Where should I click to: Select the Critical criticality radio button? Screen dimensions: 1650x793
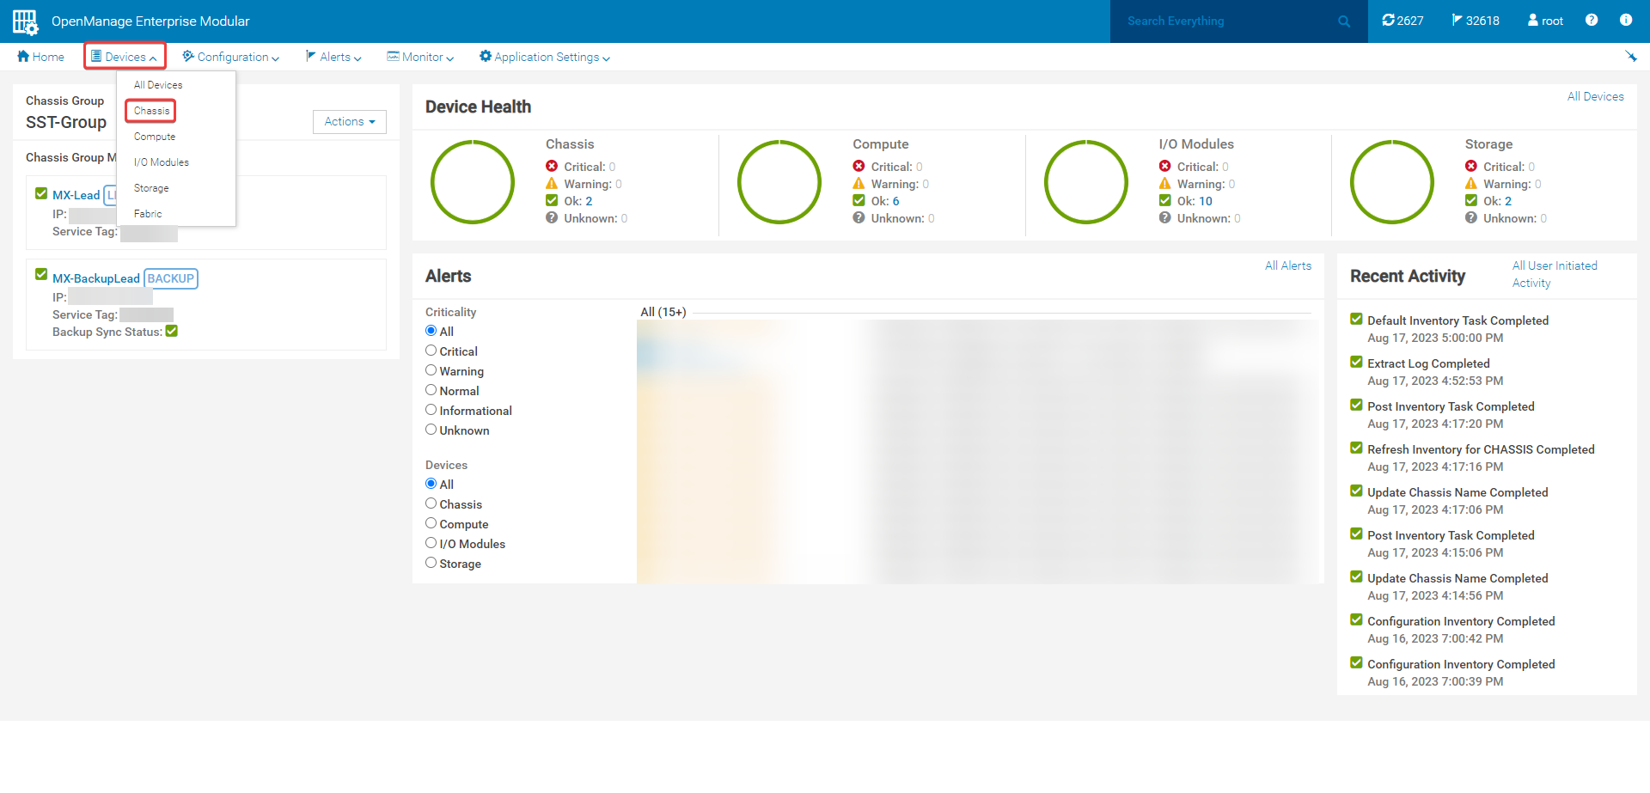(x=431, y=351)
